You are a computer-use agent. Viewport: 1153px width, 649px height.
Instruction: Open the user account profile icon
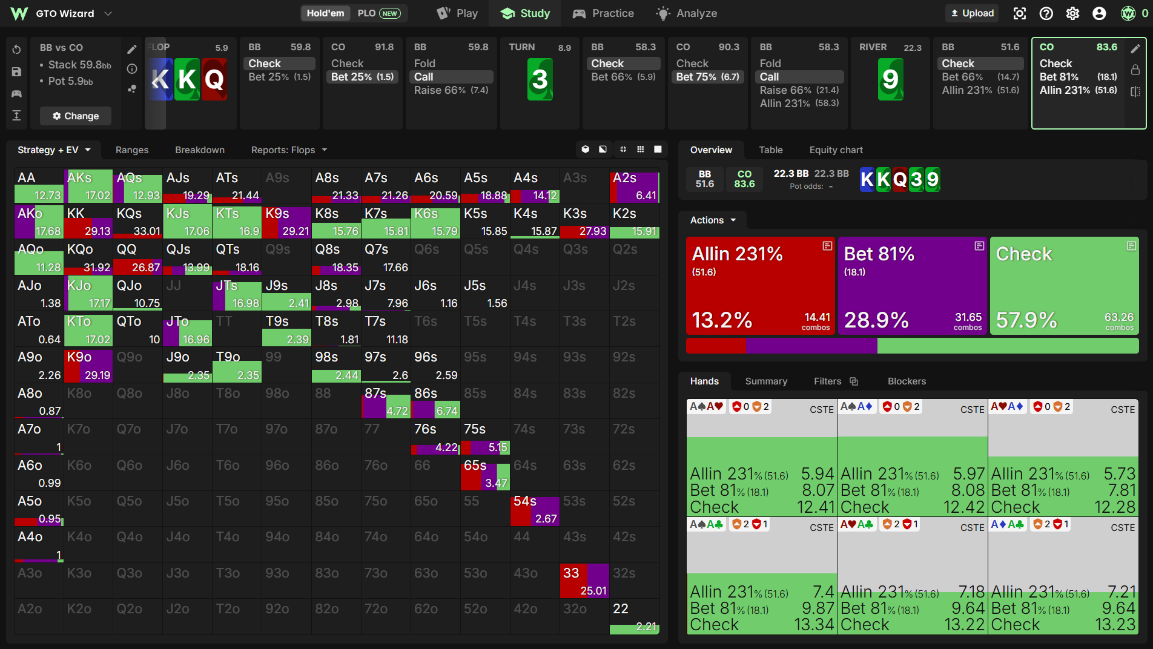pyautogui.click(x=1099, y=13)
